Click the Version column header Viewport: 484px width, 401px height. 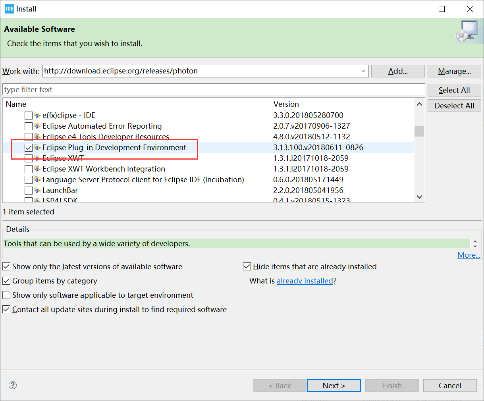pyautogui.click(x=343, y=104)
